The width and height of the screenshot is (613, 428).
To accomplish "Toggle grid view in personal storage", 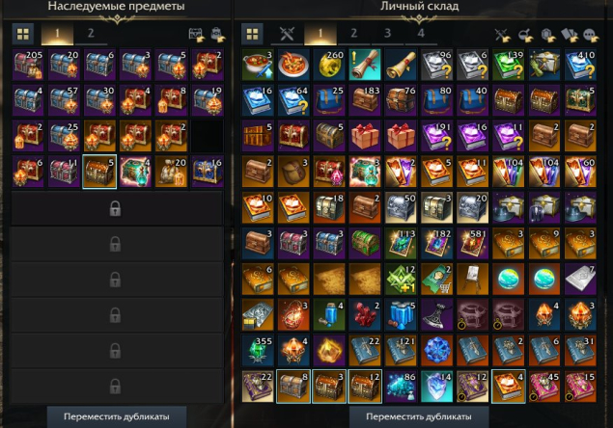I will pos(252,34).
